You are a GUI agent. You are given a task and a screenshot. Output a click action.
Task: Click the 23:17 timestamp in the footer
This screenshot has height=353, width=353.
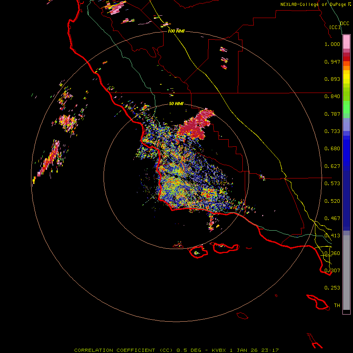(x=270, y=350)
